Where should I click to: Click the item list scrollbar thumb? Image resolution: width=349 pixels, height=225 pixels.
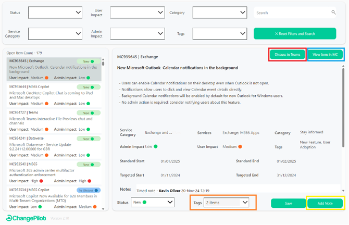point(103,64)
